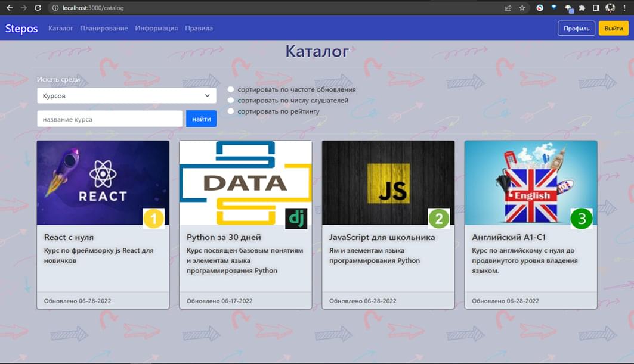Open the 'Планирование' nav menu item
The image size is (634, 364).
coord(104,28)
